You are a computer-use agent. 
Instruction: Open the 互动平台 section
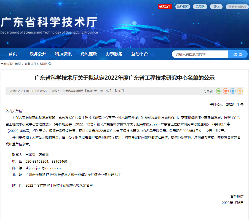(x=140, y=54)
